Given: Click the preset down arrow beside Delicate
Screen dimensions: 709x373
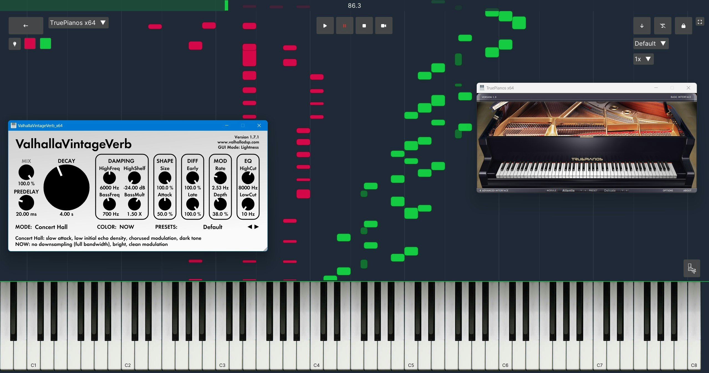Looking at the screenshot, I should (623, 191).
